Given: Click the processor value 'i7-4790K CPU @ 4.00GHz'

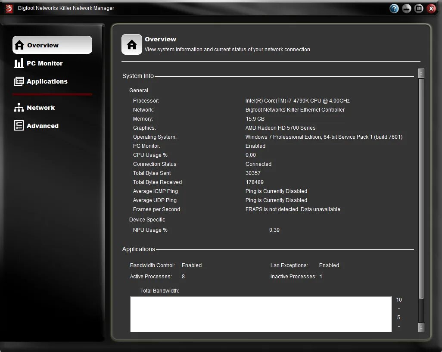Looking at the screenshot, I should (297, 101).
